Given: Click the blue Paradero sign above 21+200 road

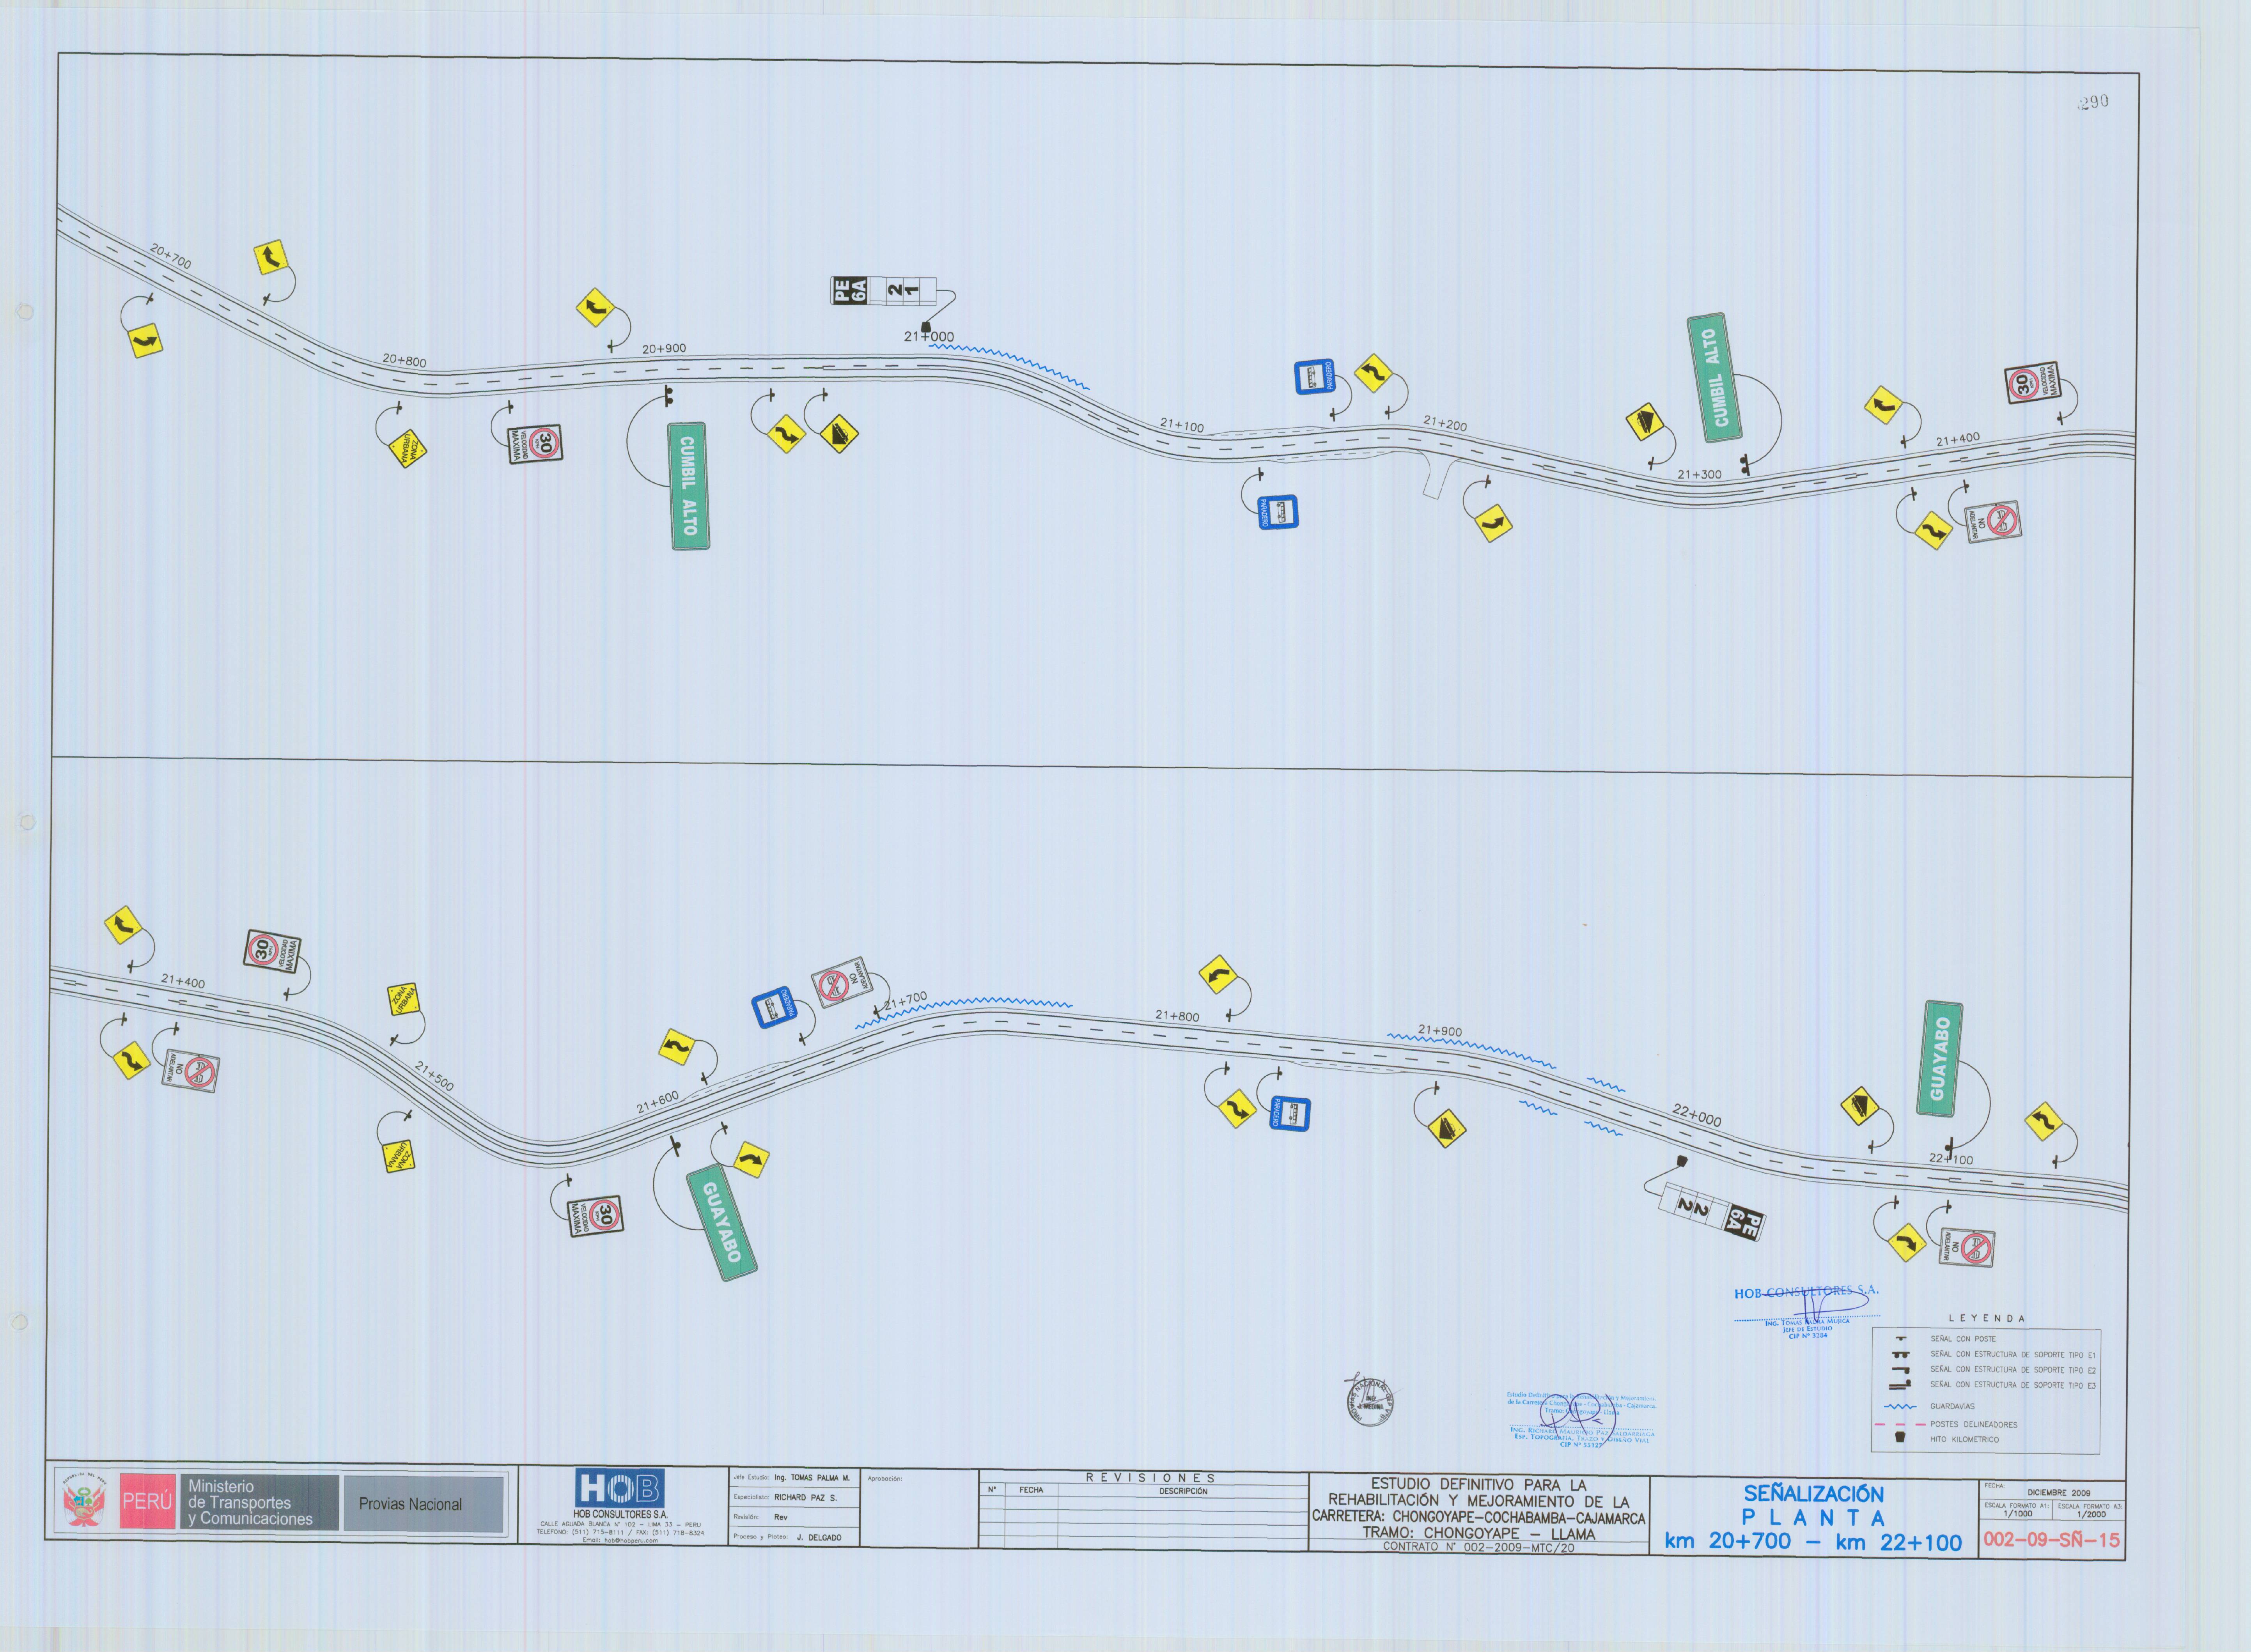Looking at the screenshot, I should (x=1315, y=377).
